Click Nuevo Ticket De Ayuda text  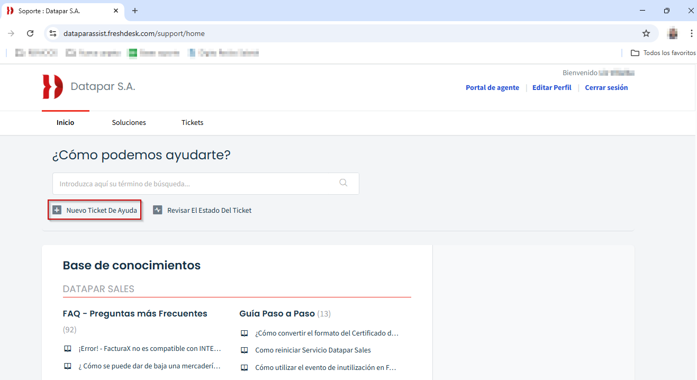pos(102,210)
